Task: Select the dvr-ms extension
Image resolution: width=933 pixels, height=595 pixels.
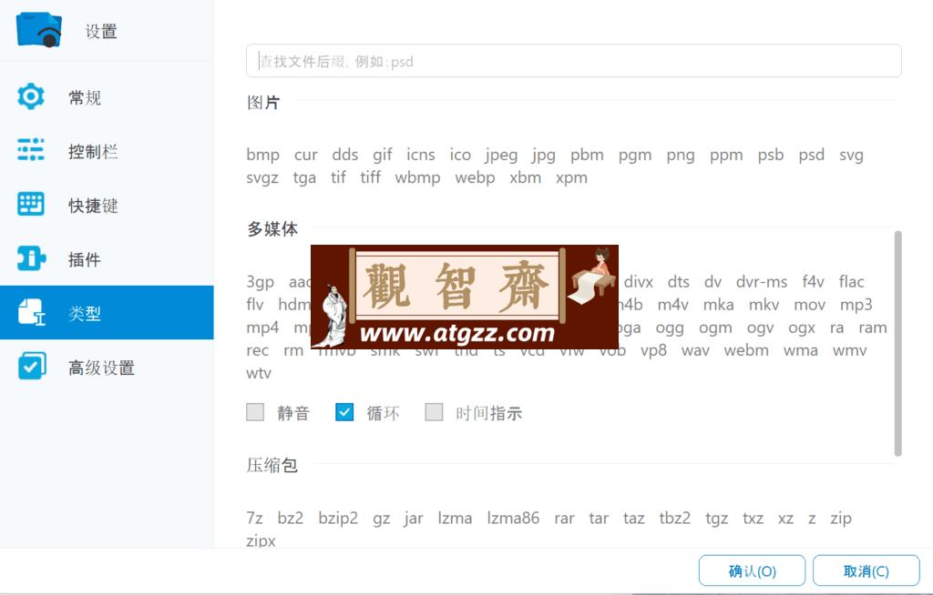Action: [x=762, y=281]
